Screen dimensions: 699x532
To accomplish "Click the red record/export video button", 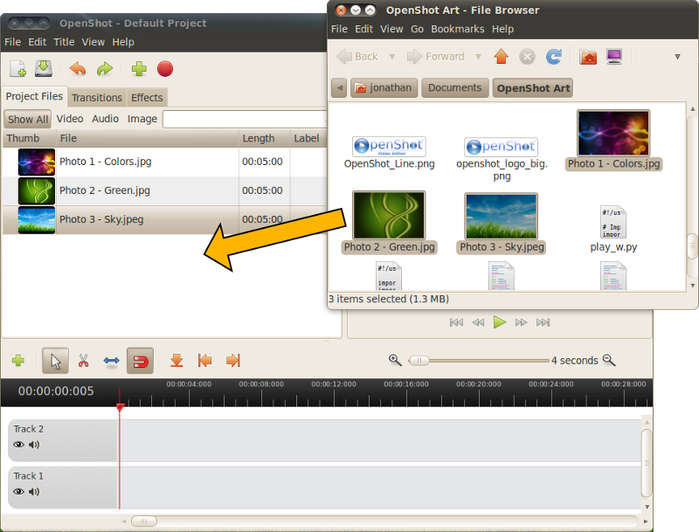I will click(165, 69).
